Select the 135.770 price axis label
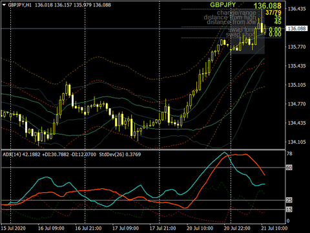The image size is (310, 233). coord(296,47)
